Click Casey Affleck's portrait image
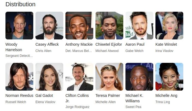Image resolution: width=192 pixels, height=111 pixels. click(49, 26)
